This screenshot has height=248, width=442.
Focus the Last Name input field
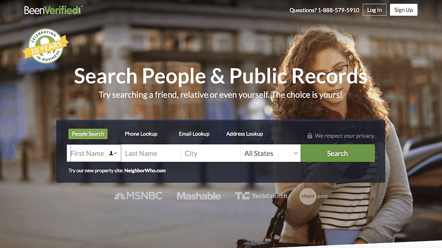click(x=151, y=153)
